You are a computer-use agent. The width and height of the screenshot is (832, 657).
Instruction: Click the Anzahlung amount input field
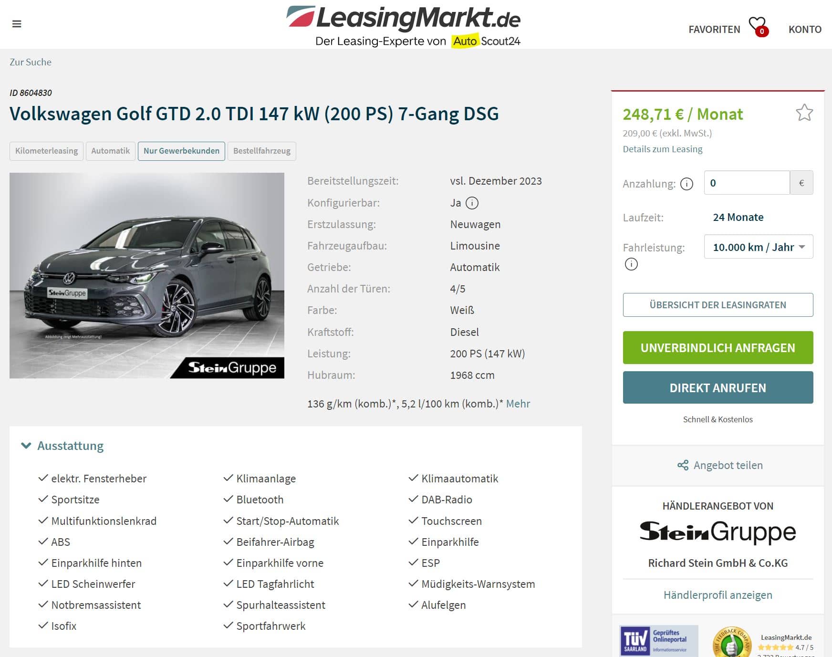point(747,183)
